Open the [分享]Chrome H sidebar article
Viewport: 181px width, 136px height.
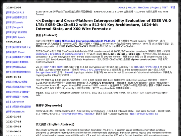point(15,102)
